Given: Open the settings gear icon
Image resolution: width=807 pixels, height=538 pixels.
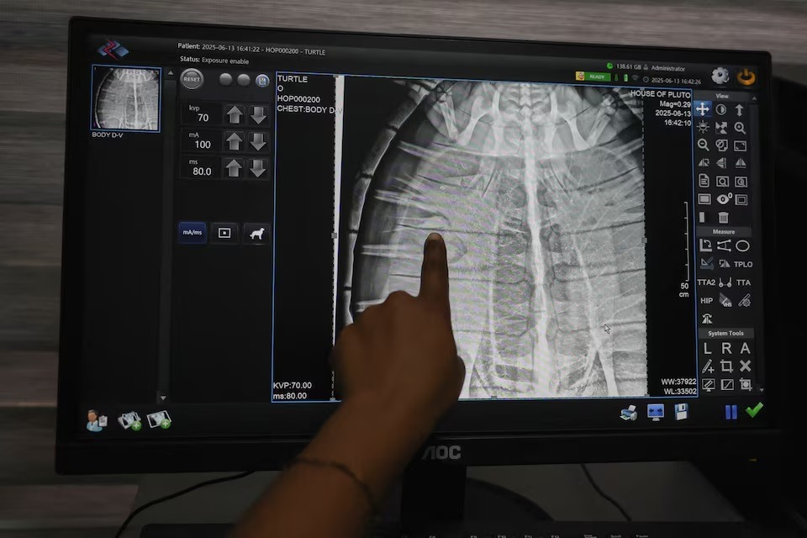Looking at the screenshot, I should [720, 76].
